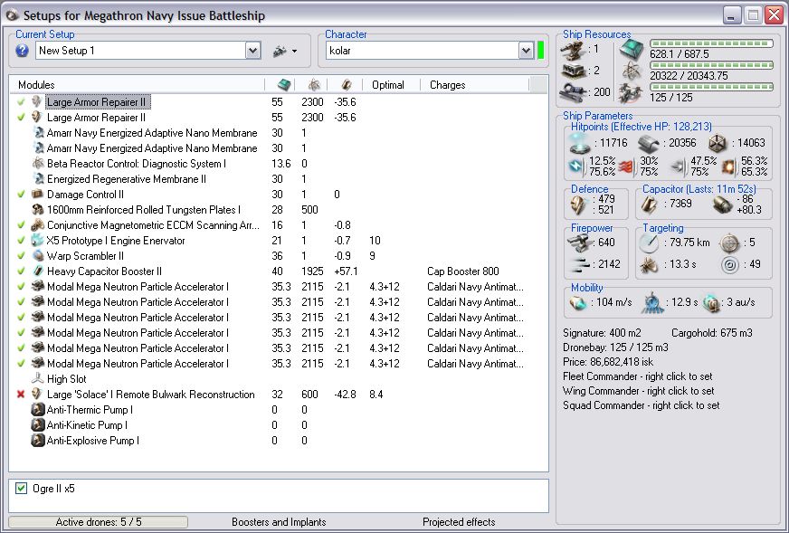This screenshot has height=533, width=789.
Task: Click the powergrid column header icon
Action: click(x=314, y=85)
